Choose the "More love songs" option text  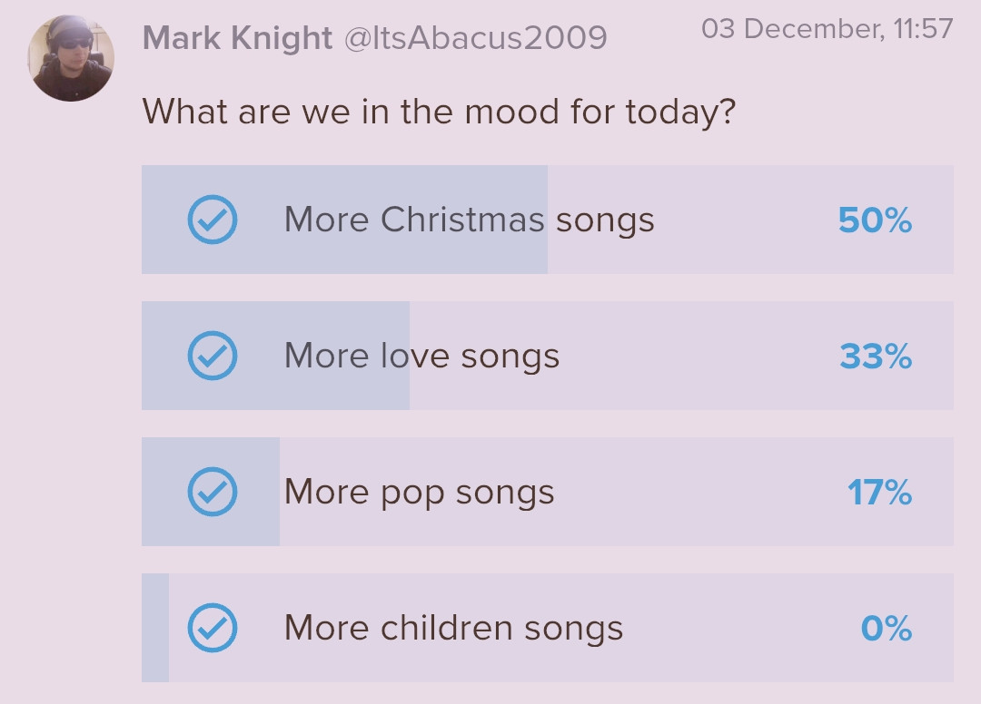coord(421,356)
